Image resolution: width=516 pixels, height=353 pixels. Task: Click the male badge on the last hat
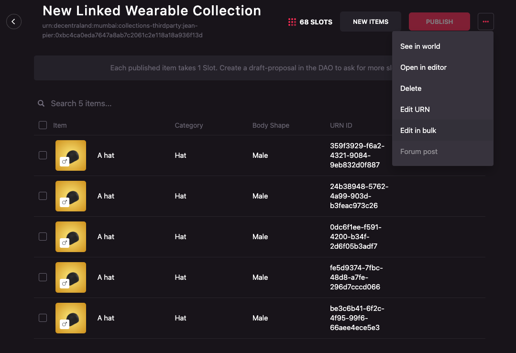[x=64, y=325]
